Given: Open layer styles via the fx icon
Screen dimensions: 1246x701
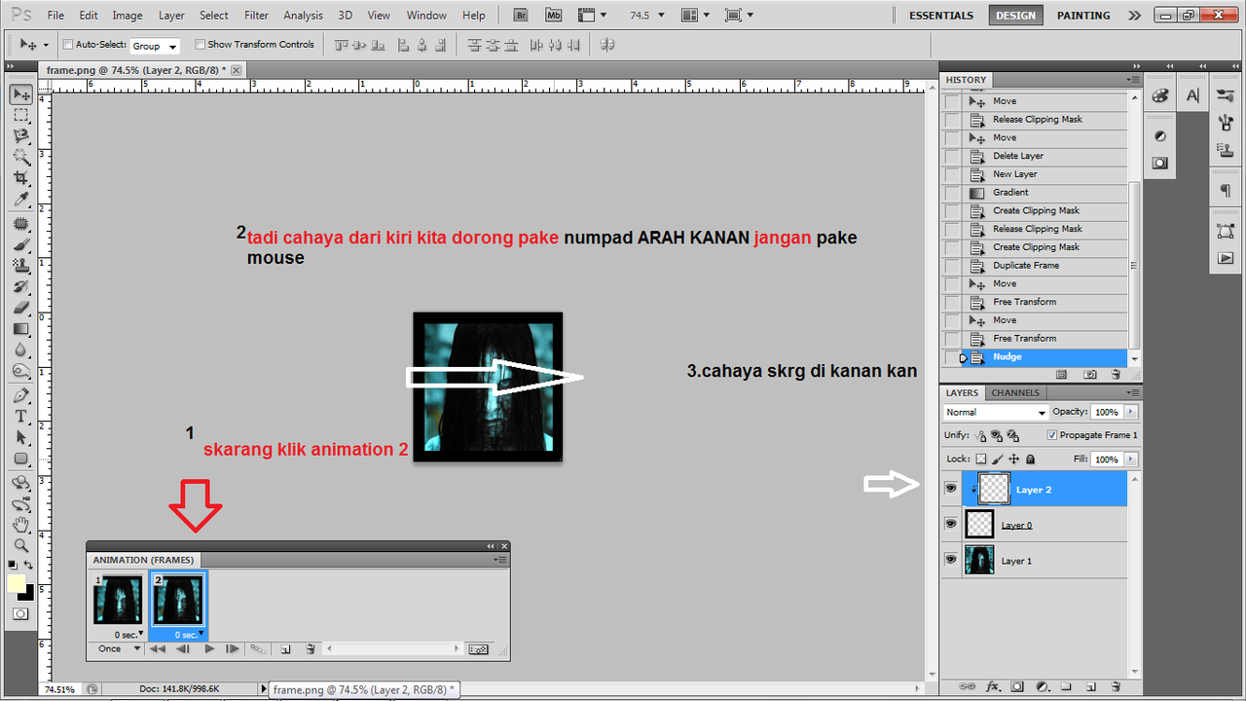Looking at the screenshot, I should (992, 686).
